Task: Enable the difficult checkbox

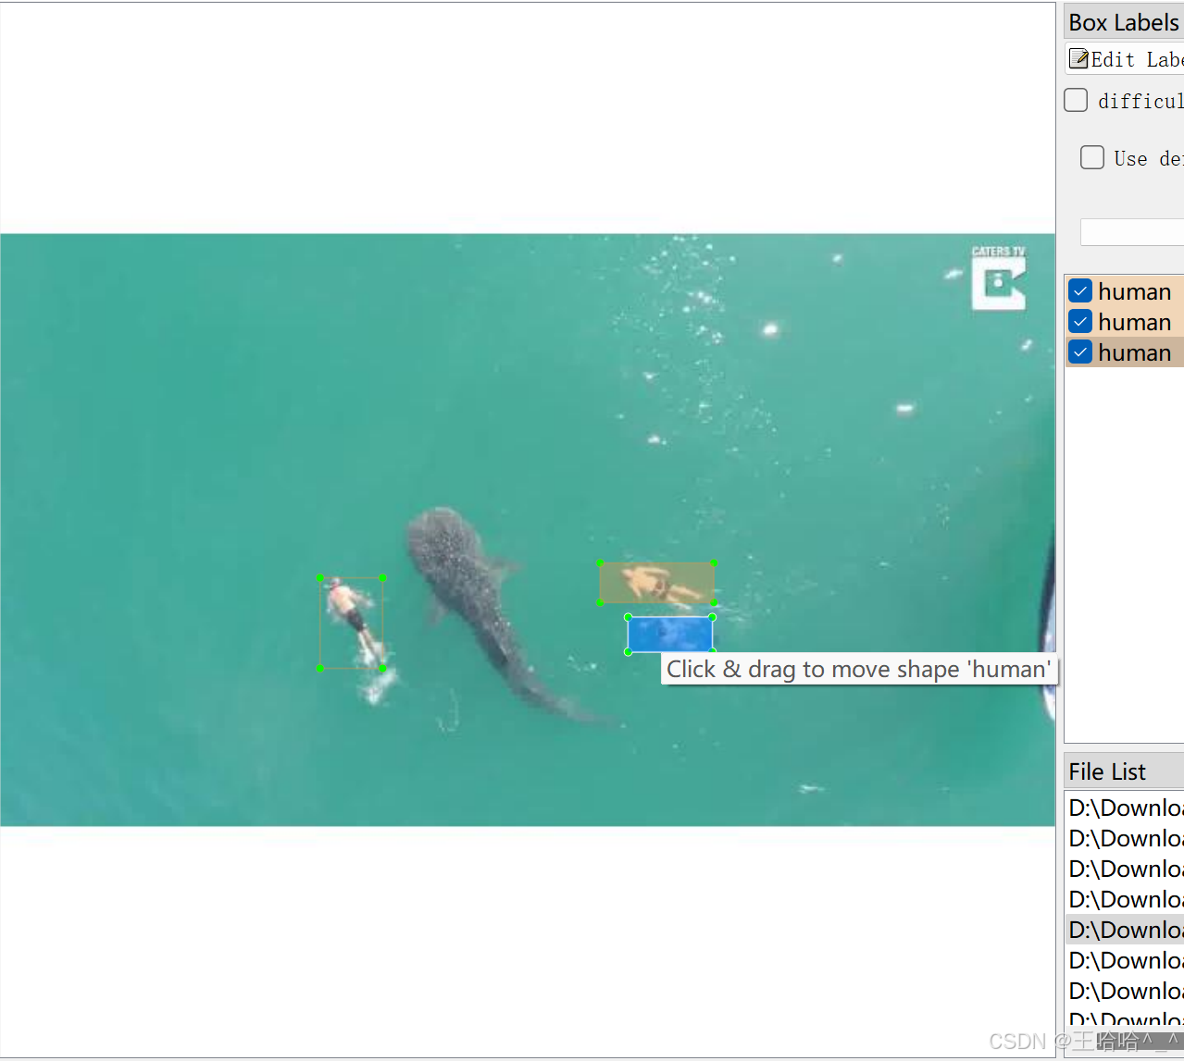Action: click(1076, 100)
